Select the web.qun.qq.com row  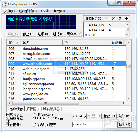coord(67,69)
